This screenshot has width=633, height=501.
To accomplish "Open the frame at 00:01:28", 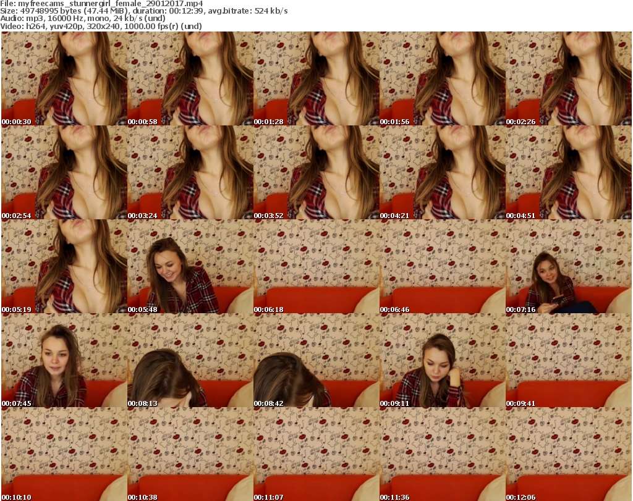I will (316, 78).
